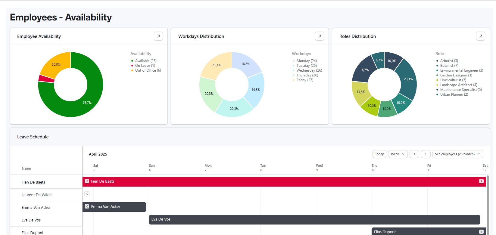Select Laurent De Wilde in name list
This screenshot has width=496, height=235.
click(37, 195)
